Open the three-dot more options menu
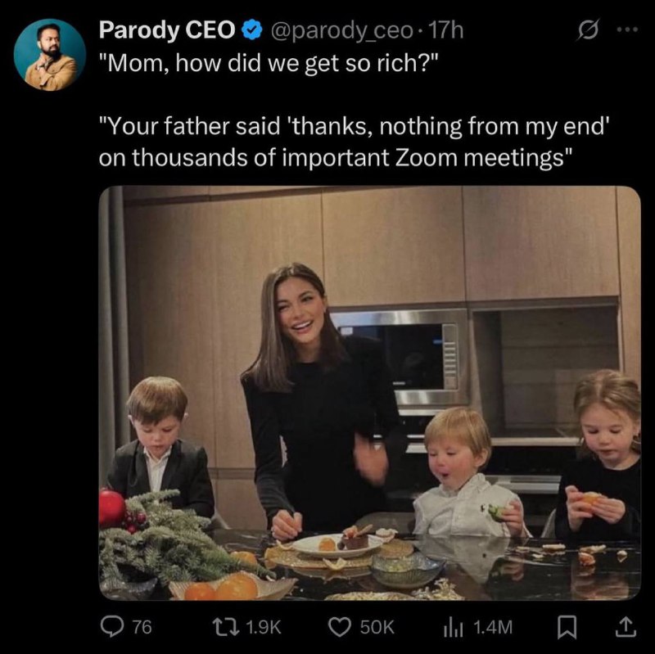 click(x=627, y=29)
